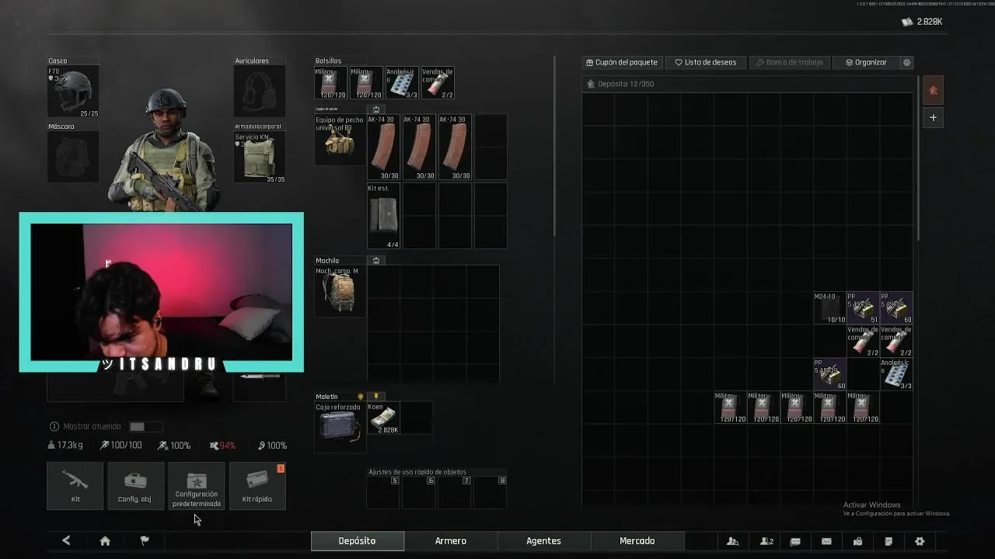Click the equipment panel scrollbar
The height and width of the screenshot is (559, 995).
[555, 146]
